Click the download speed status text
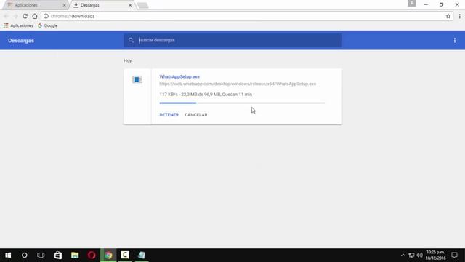465x262 pixels. tap(206, 94)
